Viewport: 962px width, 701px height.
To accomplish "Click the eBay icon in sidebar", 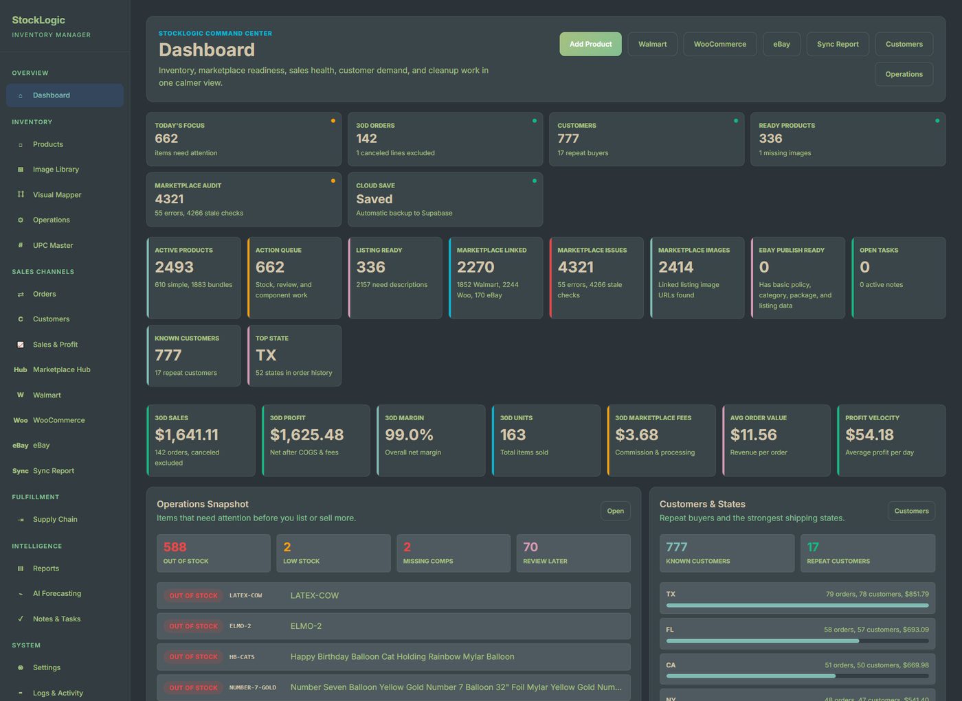I will [x=21, y=446].
